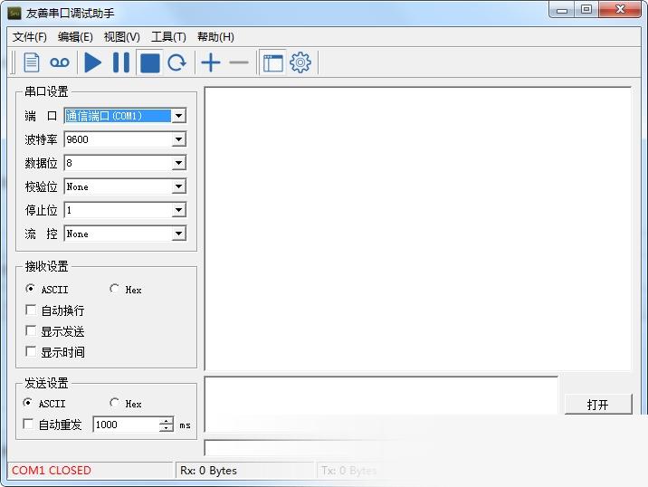648x487 pixels.
Task: Click the COM1 CLOSED status text
Action: tap(52, 471)
